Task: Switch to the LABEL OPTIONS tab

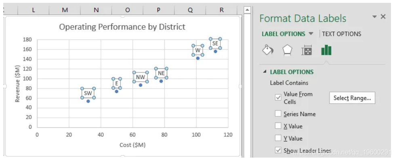Action: (284, 34)
